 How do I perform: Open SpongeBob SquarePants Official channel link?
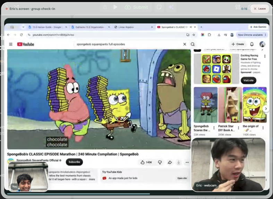37,160
